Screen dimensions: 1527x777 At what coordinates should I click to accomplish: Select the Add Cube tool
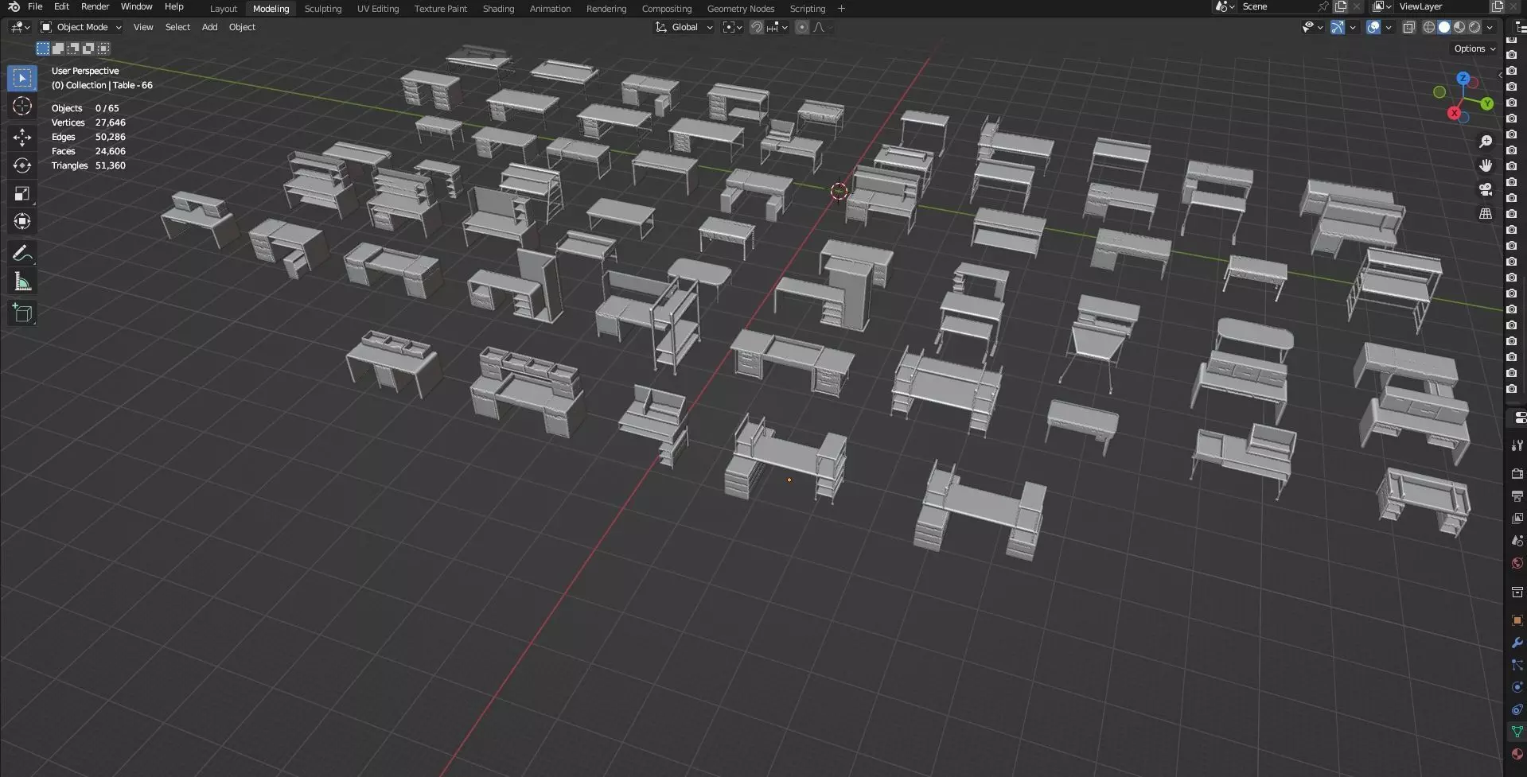coord(22,313)
